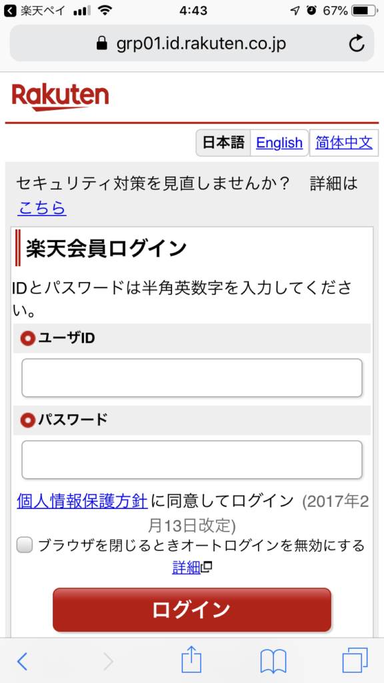Switch the language to 简体中文

344,143
